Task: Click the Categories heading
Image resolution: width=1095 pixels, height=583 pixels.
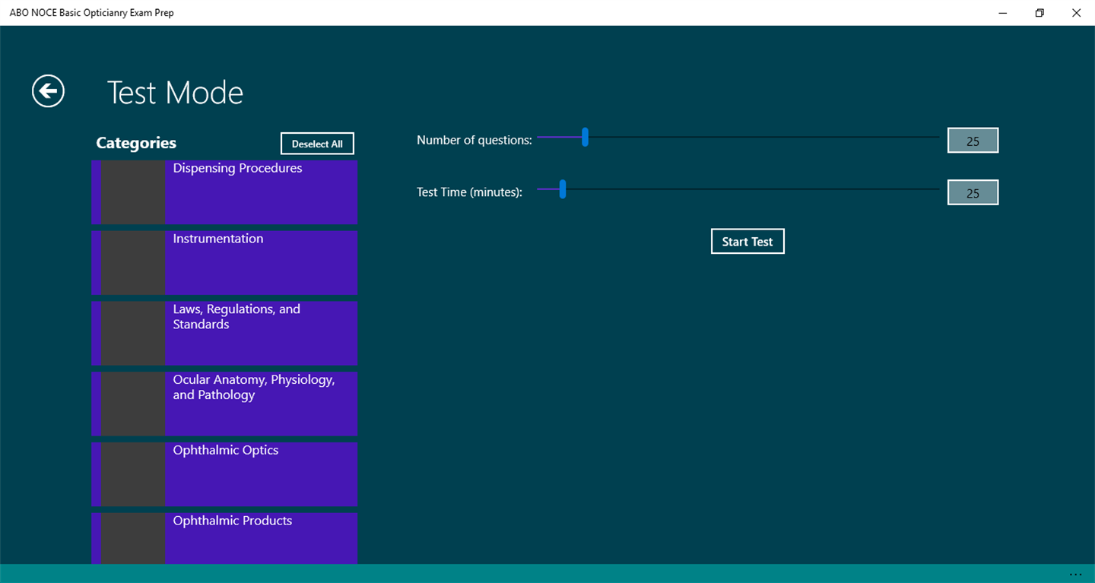Action: pyautogui.click(x=136, y=143)
